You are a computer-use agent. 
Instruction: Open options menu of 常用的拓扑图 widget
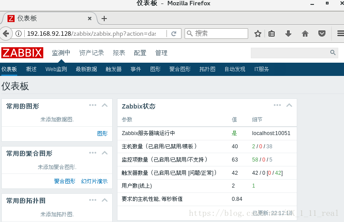pyautogui.click(x=93, y=200)
